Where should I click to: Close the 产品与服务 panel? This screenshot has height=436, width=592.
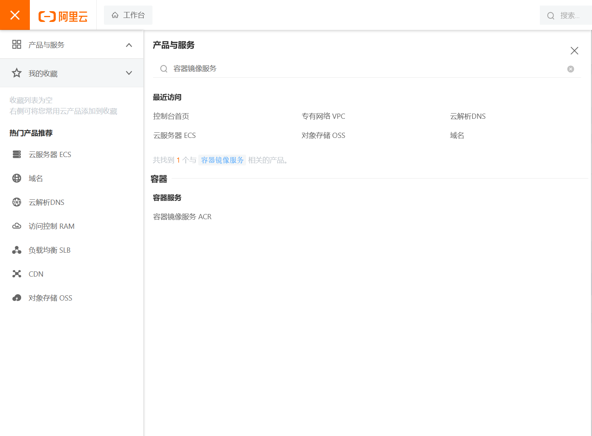click(x=574, y=51)
